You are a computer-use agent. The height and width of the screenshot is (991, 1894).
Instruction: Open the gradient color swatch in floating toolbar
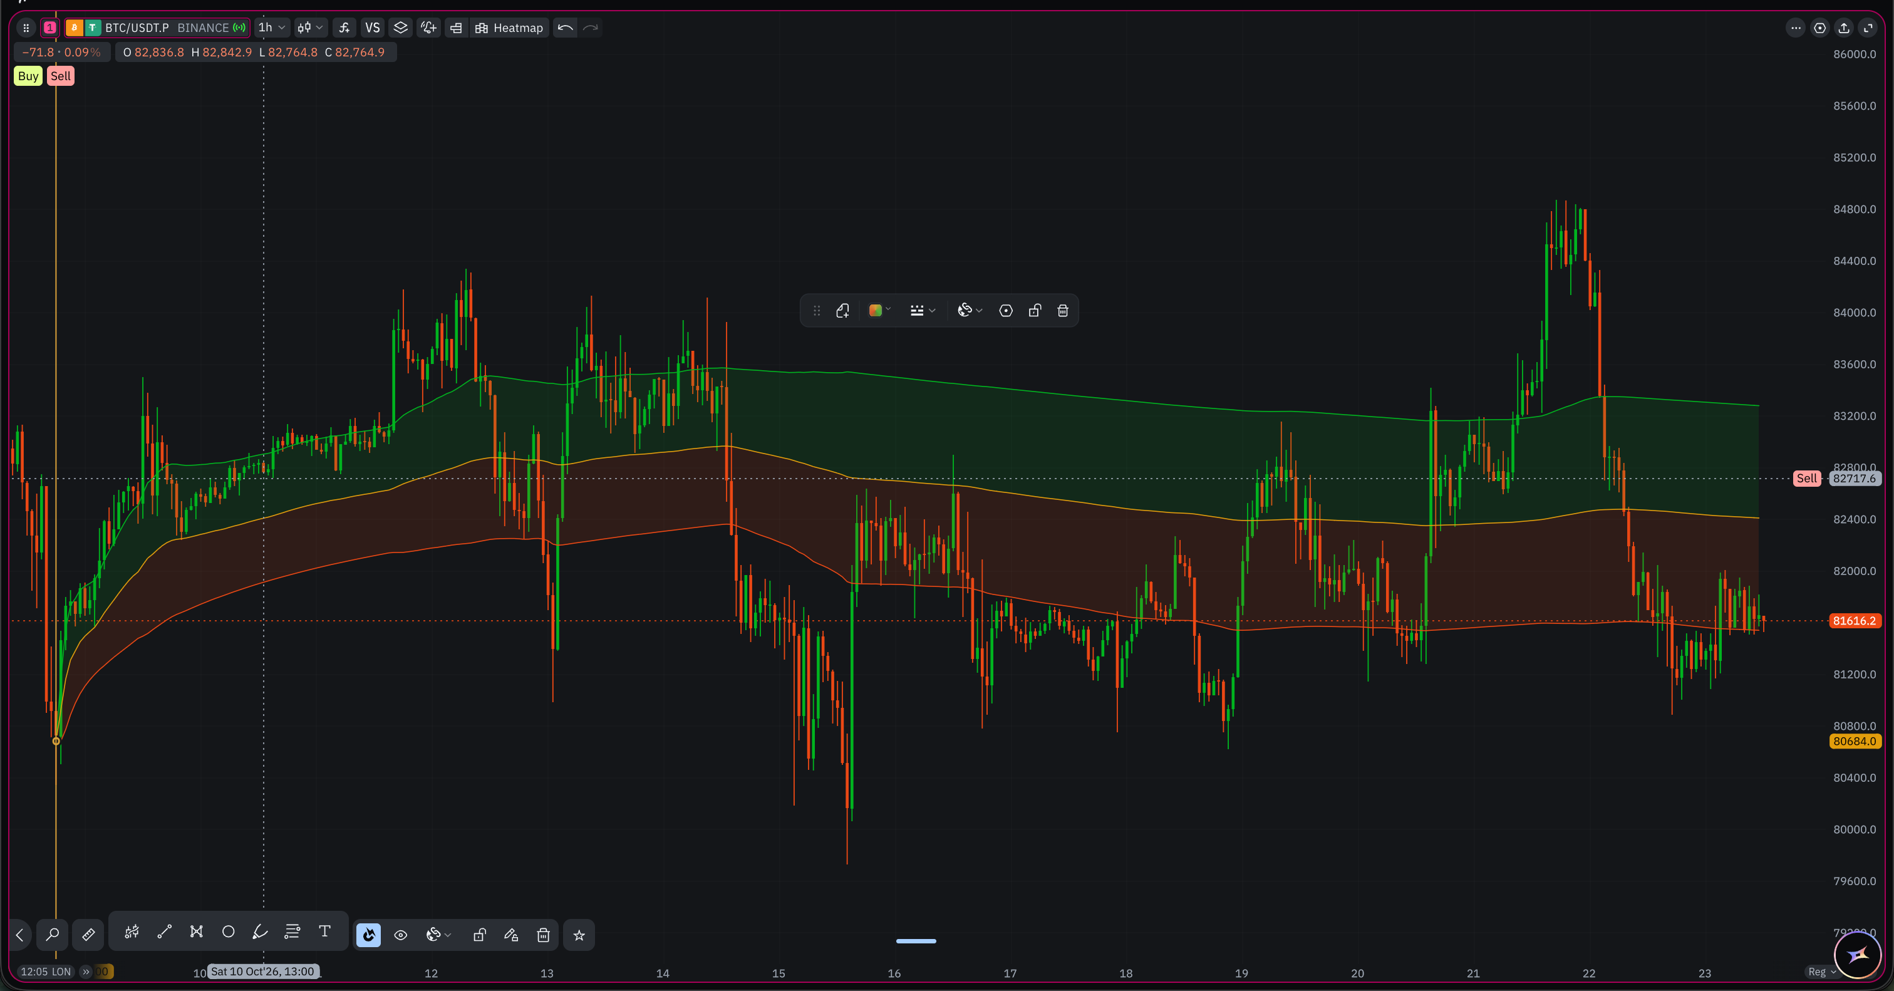[875, 311]
